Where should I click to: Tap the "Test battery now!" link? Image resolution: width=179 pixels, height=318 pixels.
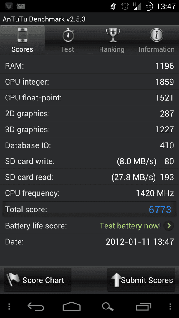(130, 226)
